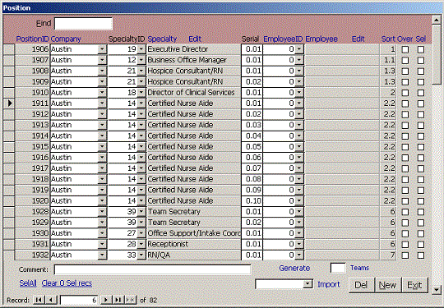The height and width of the screenshot is (308, 444).
Task: Click the EmployeeID column header
Action: point(283,39)
